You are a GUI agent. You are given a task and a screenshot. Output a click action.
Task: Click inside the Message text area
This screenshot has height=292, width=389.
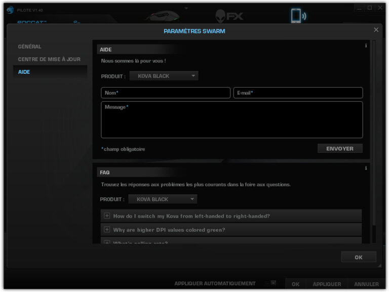231,120
